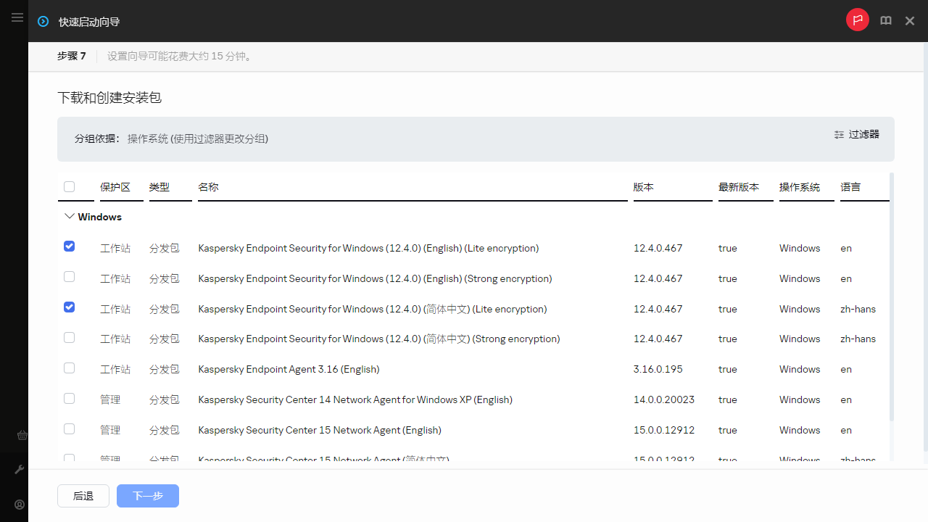
Task: Click Endpoint Security (English) (Lite encryption) name
Action: pyautogui.click(x=368, y=248)
